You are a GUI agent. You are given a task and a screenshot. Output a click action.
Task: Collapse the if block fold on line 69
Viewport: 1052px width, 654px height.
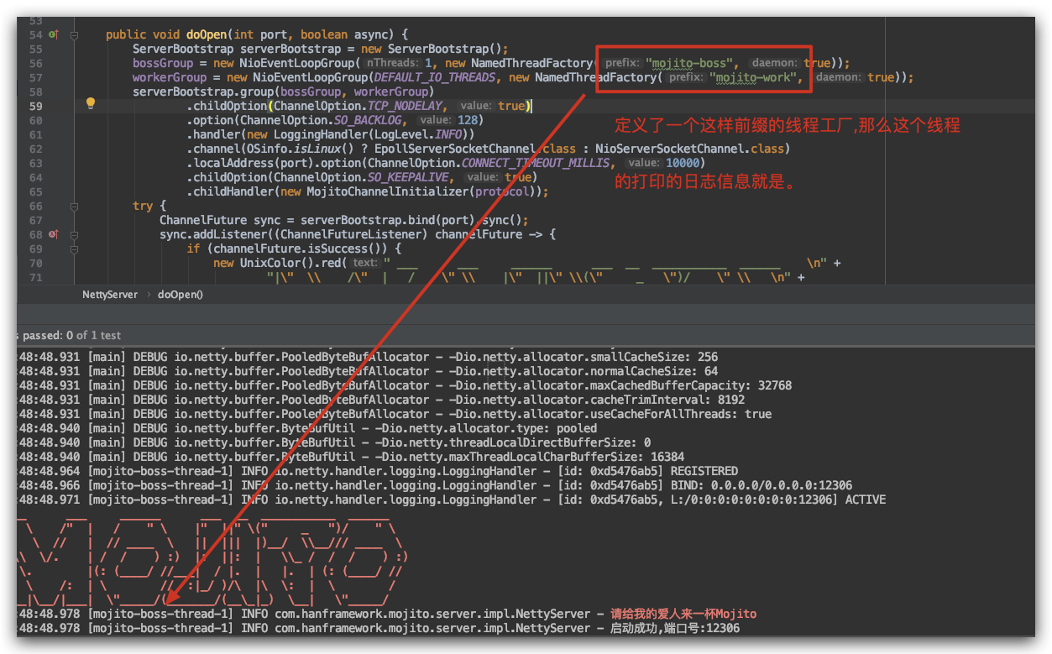click(75, 249)
